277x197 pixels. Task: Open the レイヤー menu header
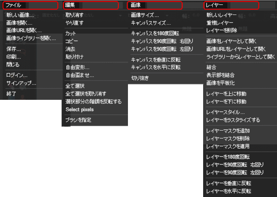pyautogui.click(x=215, y=5)
